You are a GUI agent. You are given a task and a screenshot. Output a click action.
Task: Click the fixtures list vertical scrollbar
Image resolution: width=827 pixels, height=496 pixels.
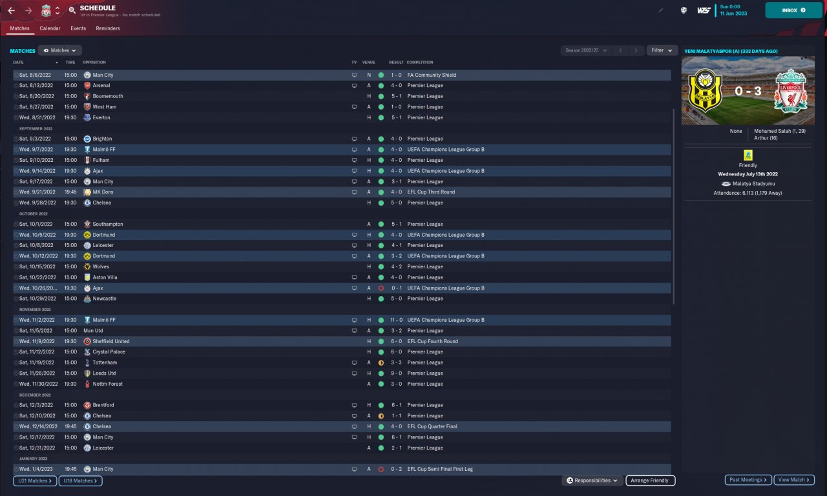click(x=674, y=206)
